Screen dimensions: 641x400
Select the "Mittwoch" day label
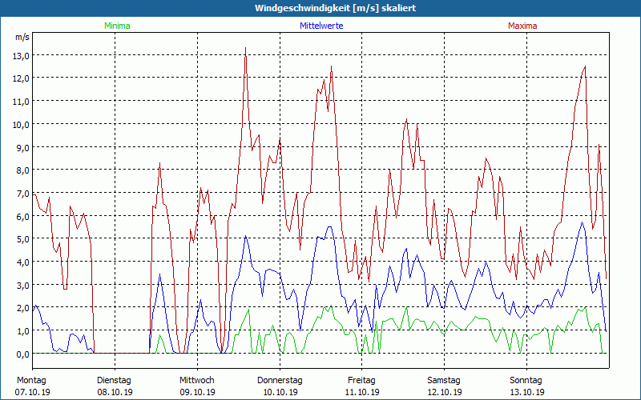point(196,380)
